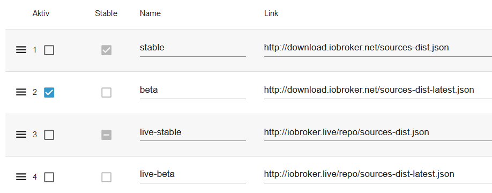Toggle the Stable checkbox for stable row
The image size is (492, 193).
click(106, 50)
